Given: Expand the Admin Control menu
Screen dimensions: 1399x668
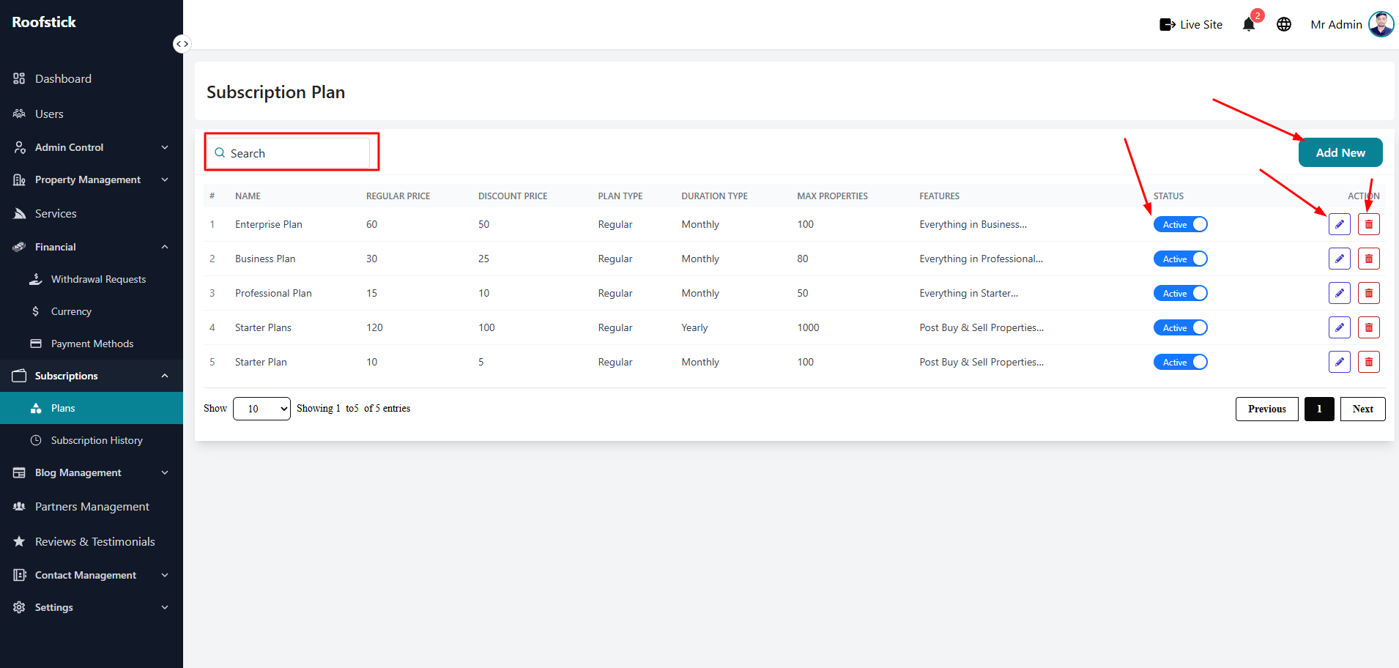Looking at the screenshot, I should 92,147.
